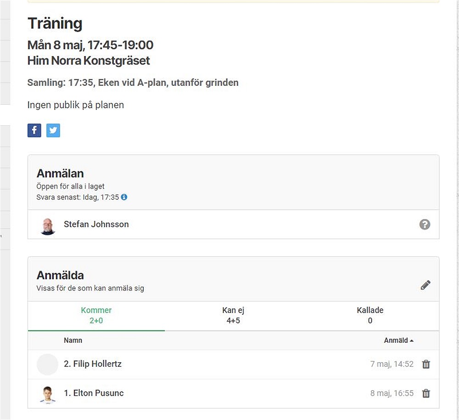This screenshot has height=420, width=459.
Task: Open Stefan Johnsson's profile photo
Action: [47, 226]
